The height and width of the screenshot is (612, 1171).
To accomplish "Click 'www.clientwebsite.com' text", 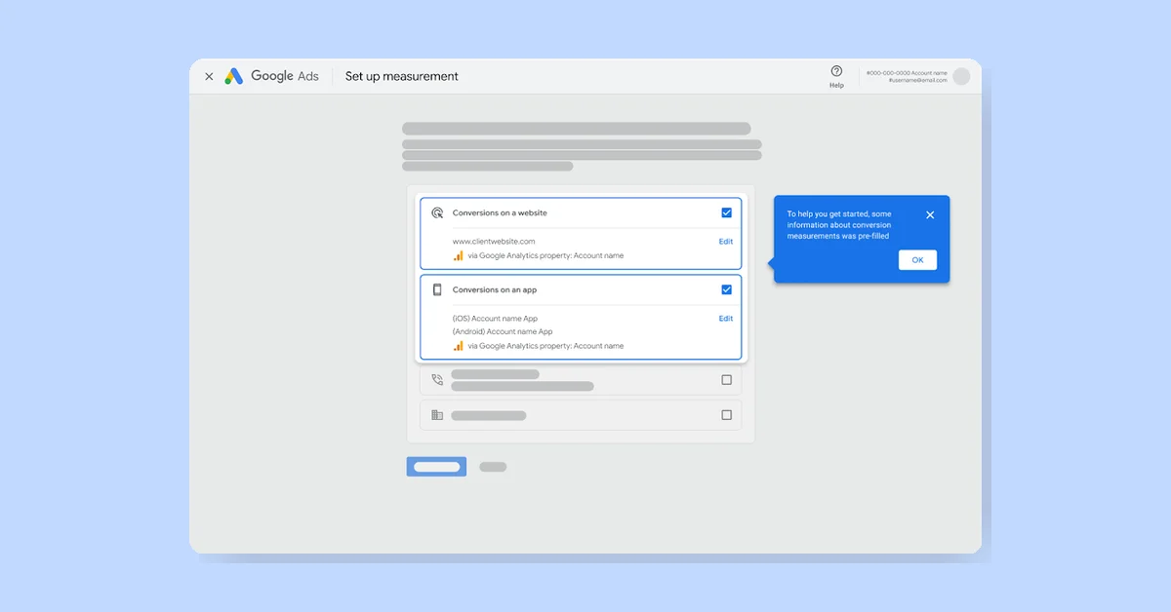I will [x=494, y=242].
